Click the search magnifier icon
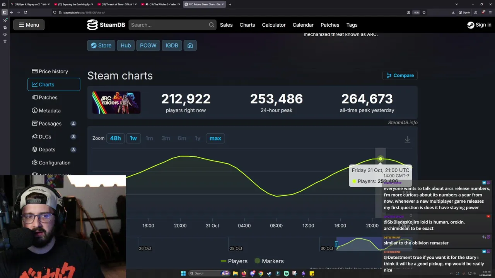 (x=212, y=25)
